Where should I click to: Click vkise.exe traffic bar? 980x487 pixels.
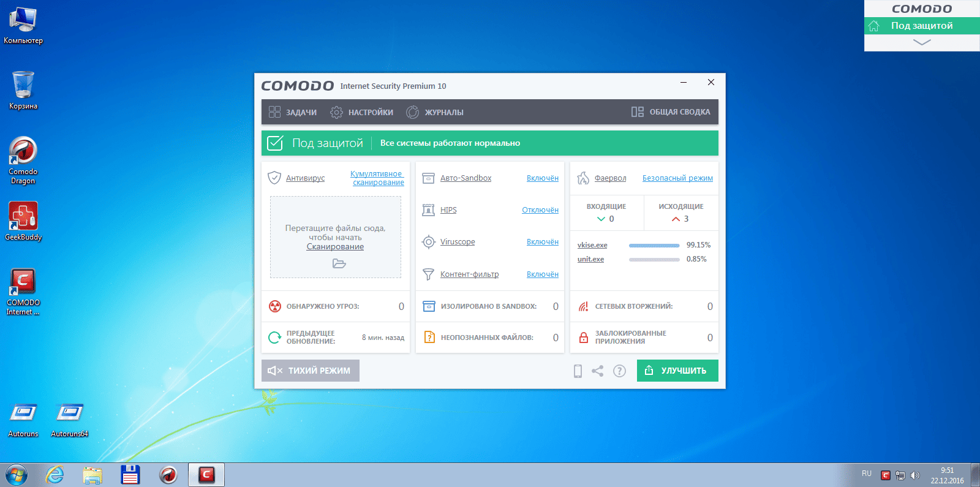point(654,245)
